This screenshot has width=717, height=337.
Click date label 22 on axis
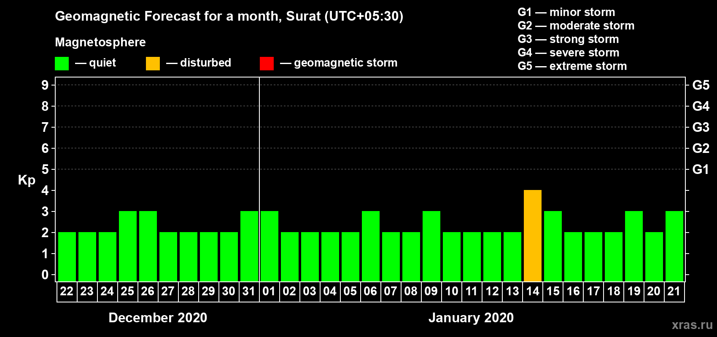click(67, 292)
